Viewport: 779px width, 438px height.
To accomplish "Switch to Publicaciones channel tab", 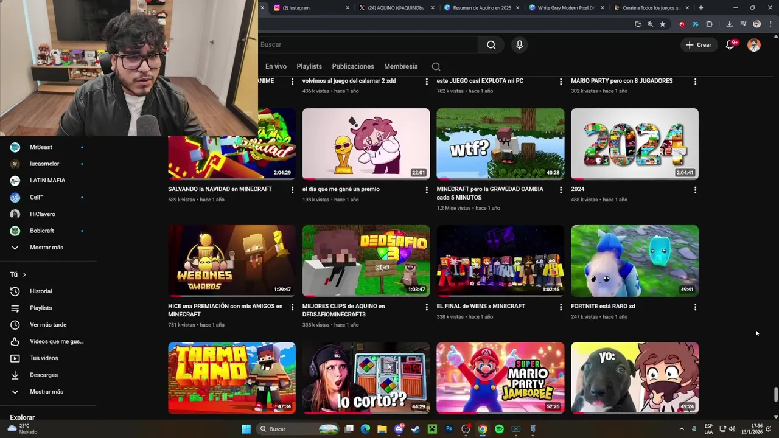I will point(353,66).
